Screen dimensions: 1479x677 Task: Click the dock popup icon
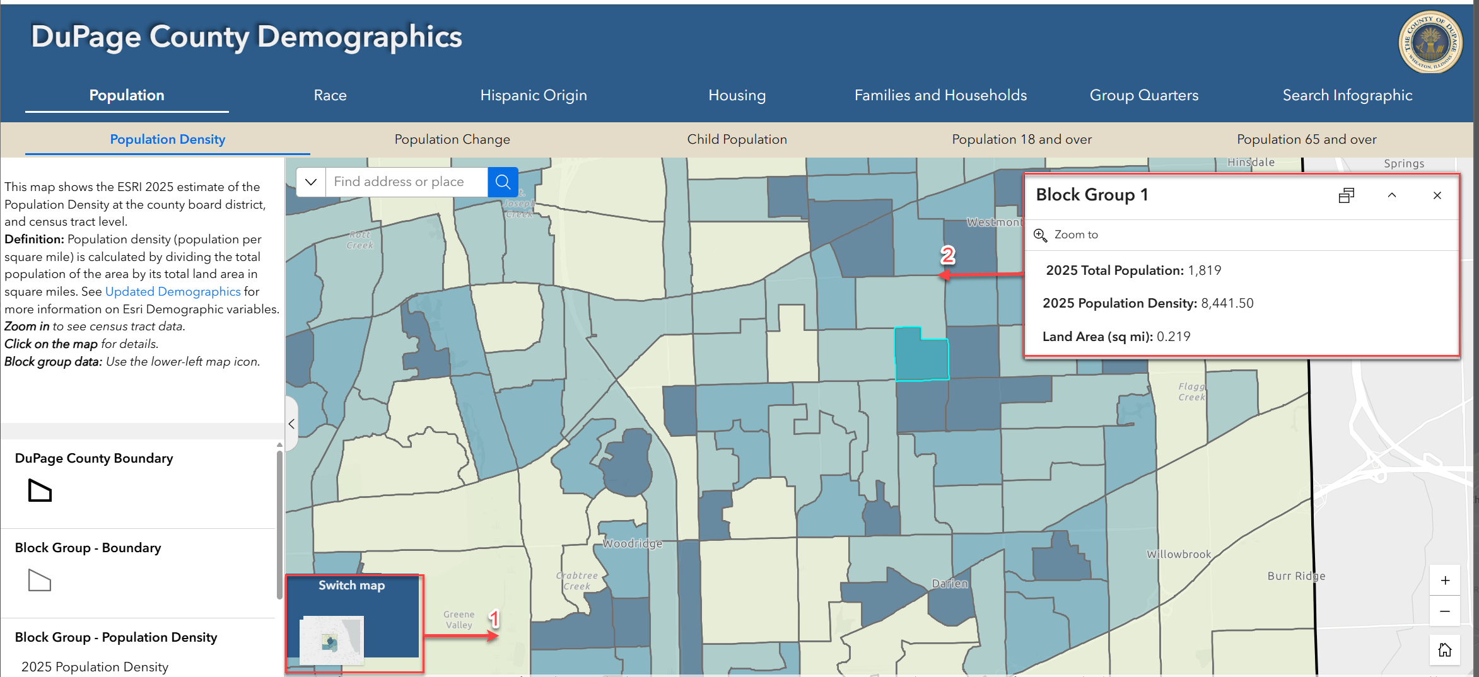pyautogui.click(x=1346, y=195)
